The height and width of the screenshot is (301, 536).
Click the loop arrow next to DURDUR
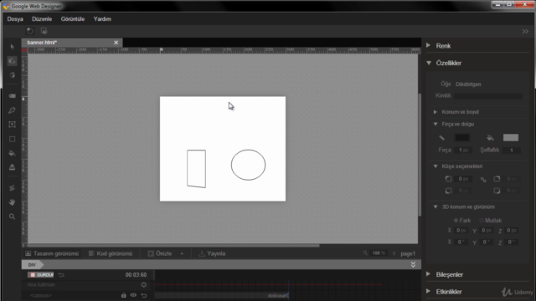[x=61, y=275]
